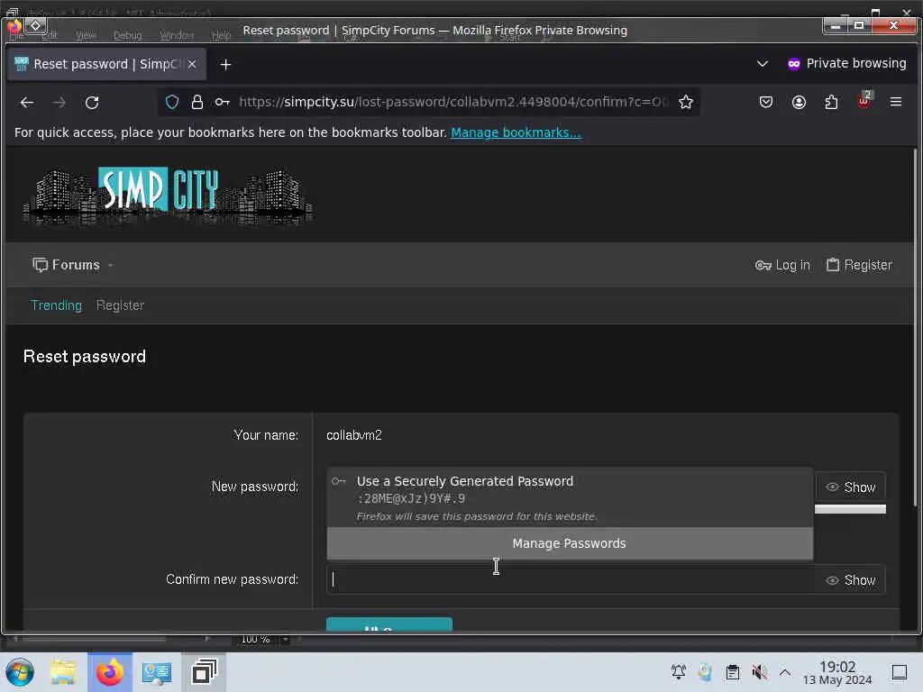Expand the list all tabs chevron

click(763, 64)
